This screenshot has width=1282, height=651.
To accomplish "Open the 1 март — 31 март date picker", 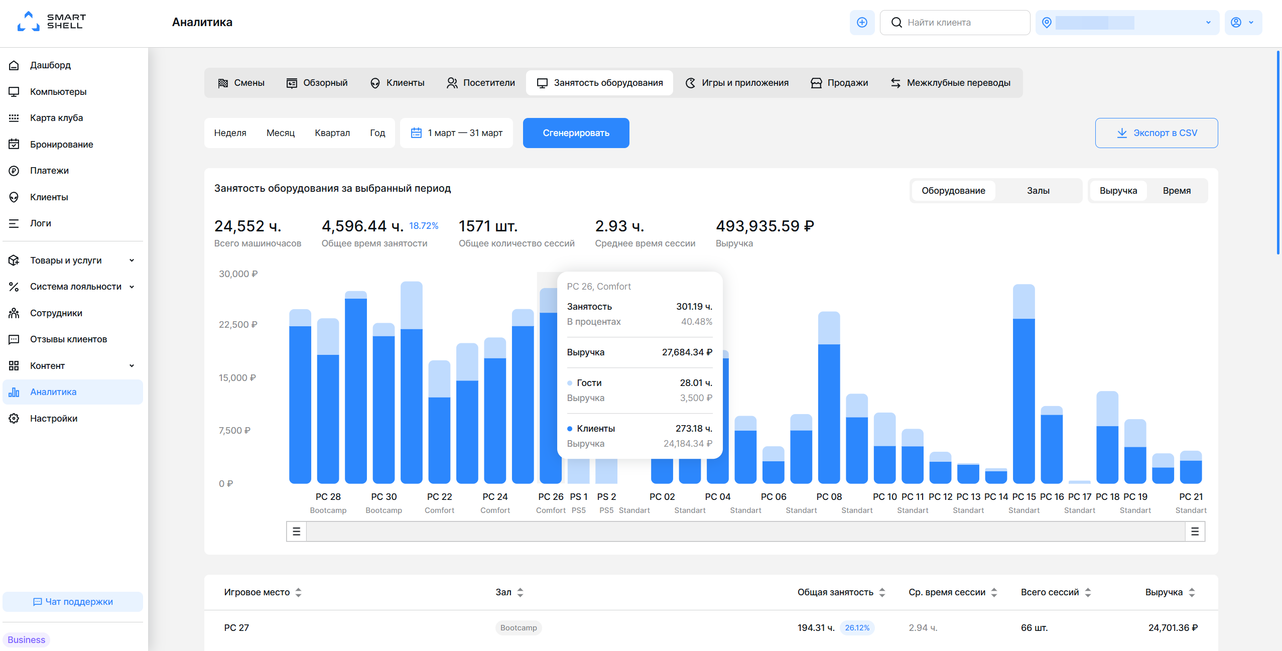I will (x=456, y=133).
